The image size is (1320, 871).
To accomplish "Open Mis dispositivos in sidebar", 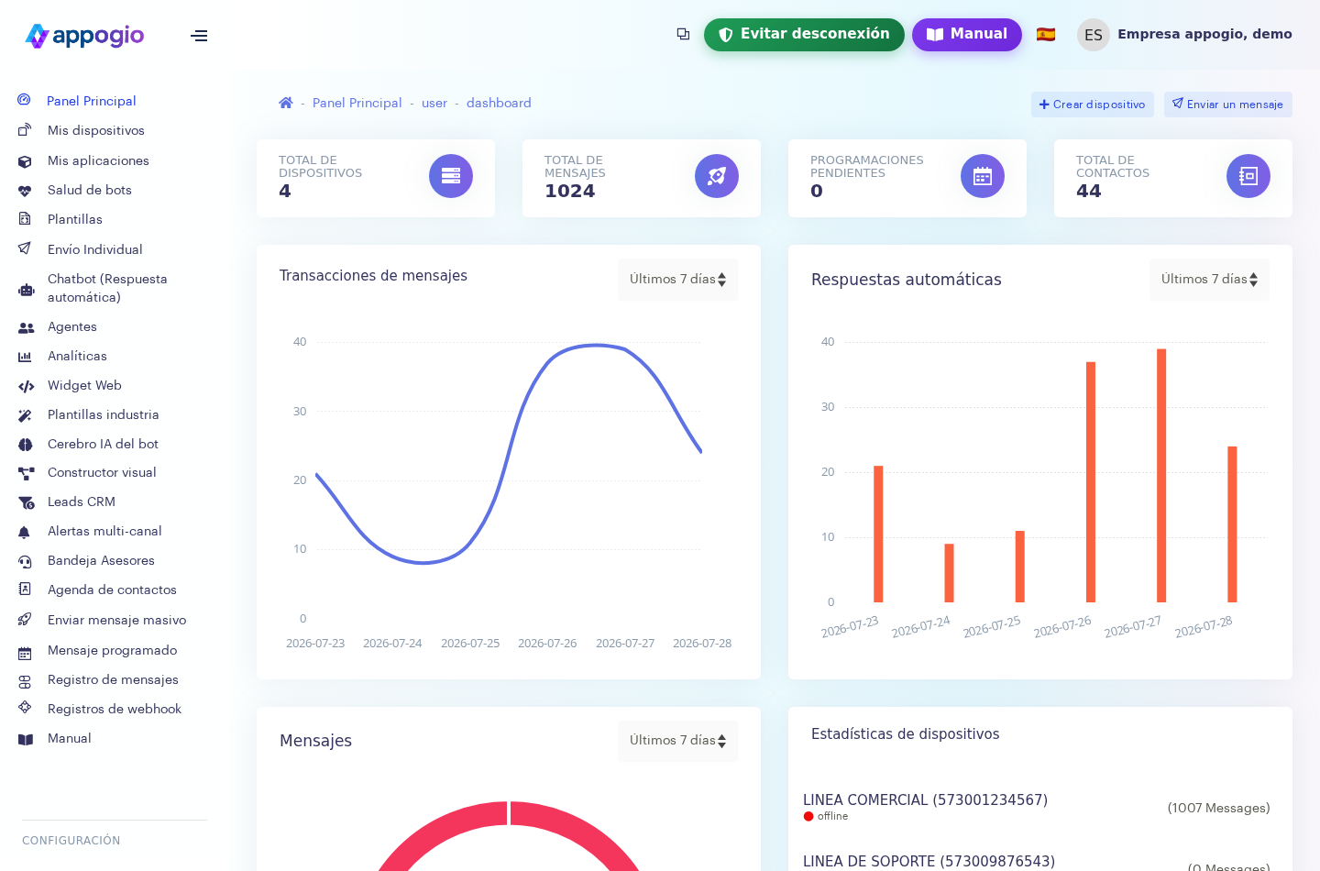I will pos(96,130).
